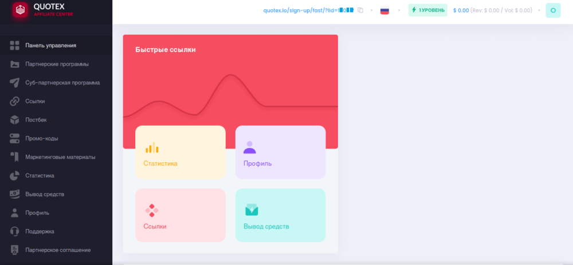Open the Статистика quick link card
Viewport: 573px width, 265px height.
click(180, 152)
